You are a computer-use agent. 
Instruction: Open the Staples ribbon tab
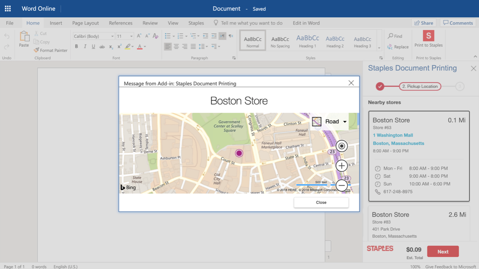point(196,23)
